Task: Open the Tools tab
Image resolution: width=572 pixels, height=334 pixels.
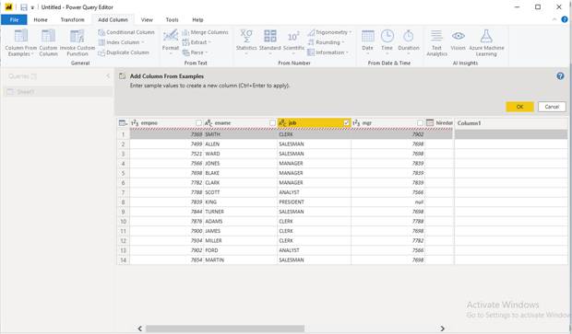Action: tap(172, 19)
